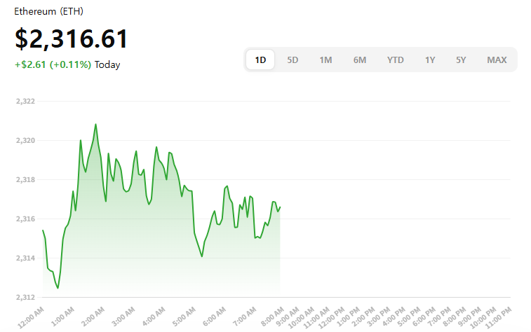Click the +$2.61 (+0.11%) change text
This screenshot has height=332, width=531.
53,64
